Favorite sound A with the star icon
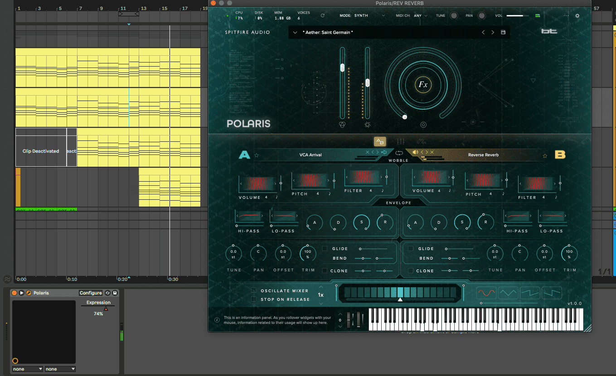This screenshot has width=616, height=376. click(257, 155)
